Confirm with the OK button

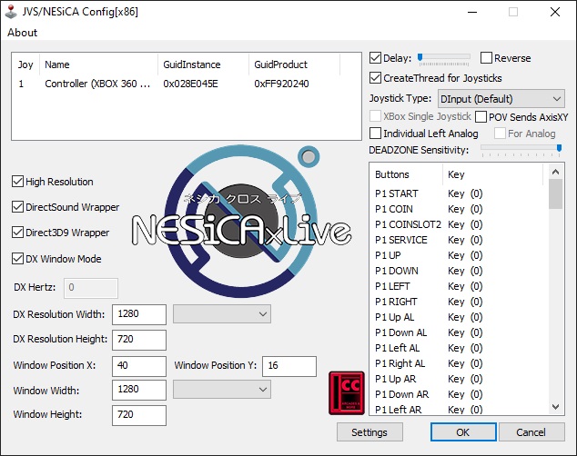click(463, 432)
